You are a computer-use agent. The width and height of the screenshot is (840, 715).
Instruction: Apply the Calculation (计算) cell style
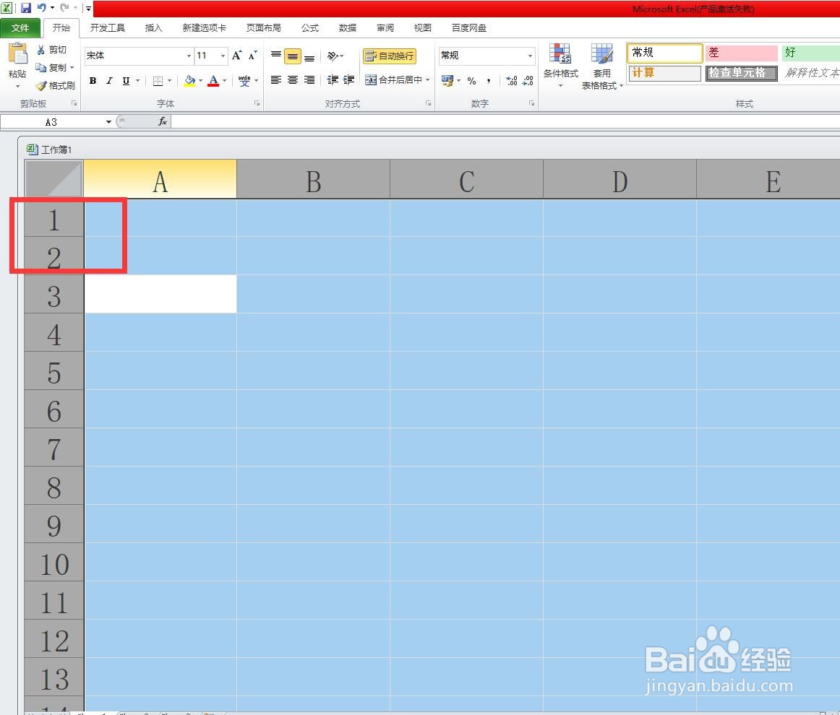coord(664,73)
